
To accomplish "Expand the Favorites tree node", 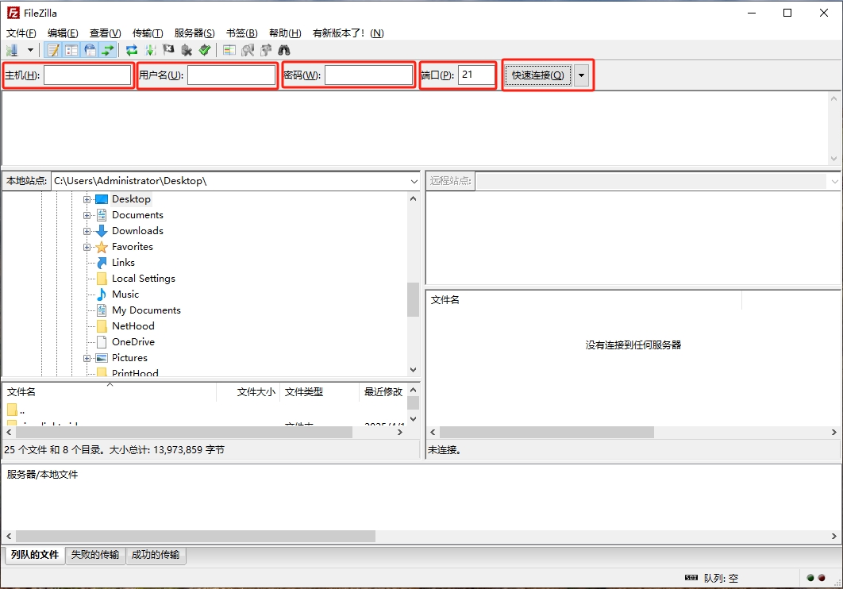I will [87, 247].
